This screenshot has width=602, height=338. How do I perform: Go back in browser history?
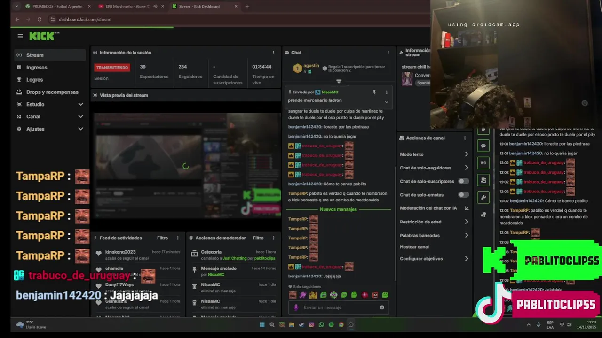pos(17,19)
